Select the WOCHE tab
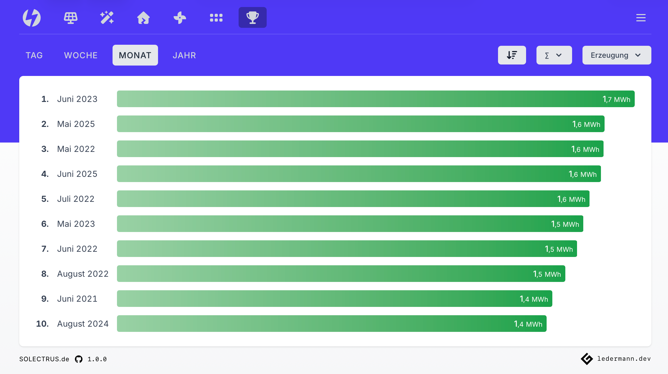668x374 pixels. pyautogui.click(x=81, y=55)
